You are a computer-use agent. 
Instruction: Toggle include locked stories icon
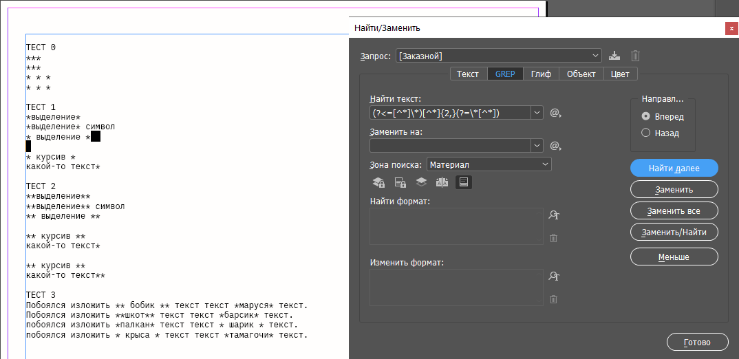point(400,182)
